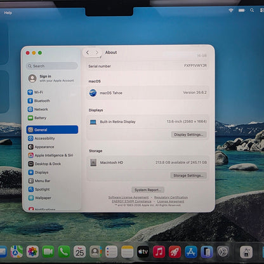Click the About title in the header
Viewport: 264px width, 264px height.
(111, 53)
